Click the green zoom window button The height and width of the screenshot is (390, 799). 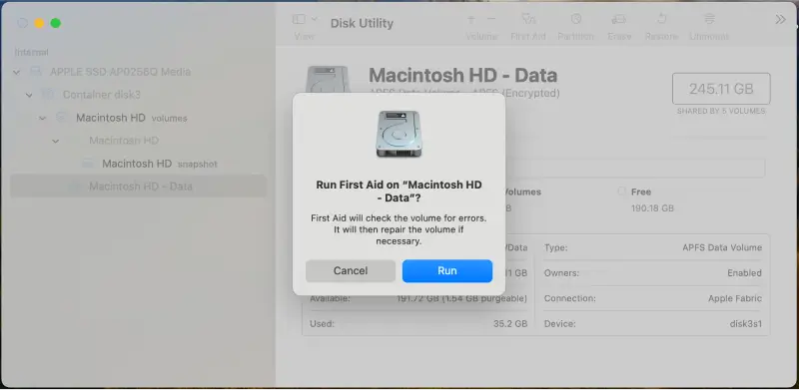point(56,23)
